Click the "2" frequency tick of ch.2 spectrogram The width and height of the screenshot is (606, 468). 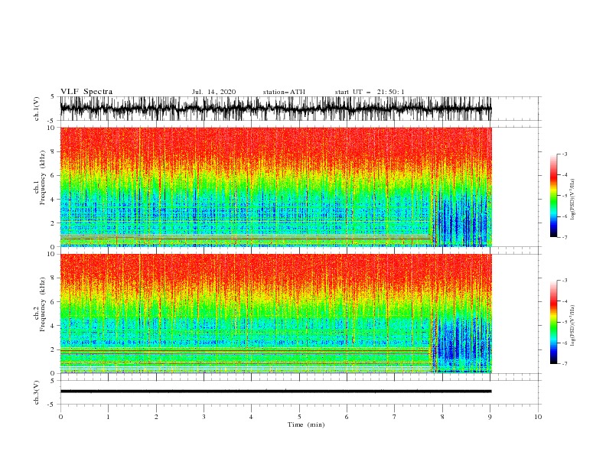pos(53,349)
